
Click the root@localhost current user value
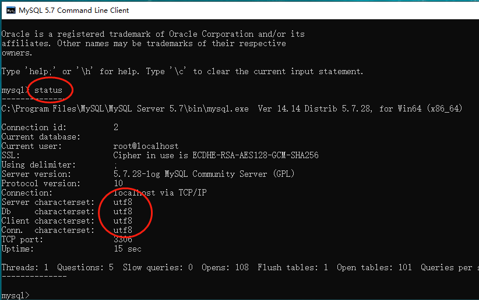(146, 146)
